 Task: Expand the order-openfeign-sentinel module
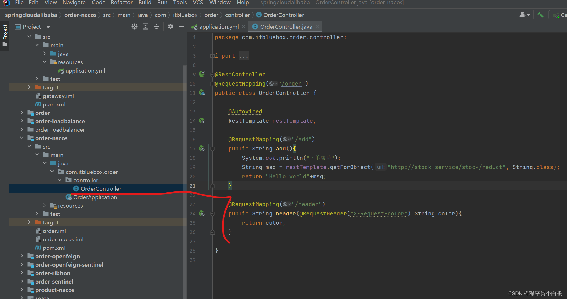click(22, 264)
